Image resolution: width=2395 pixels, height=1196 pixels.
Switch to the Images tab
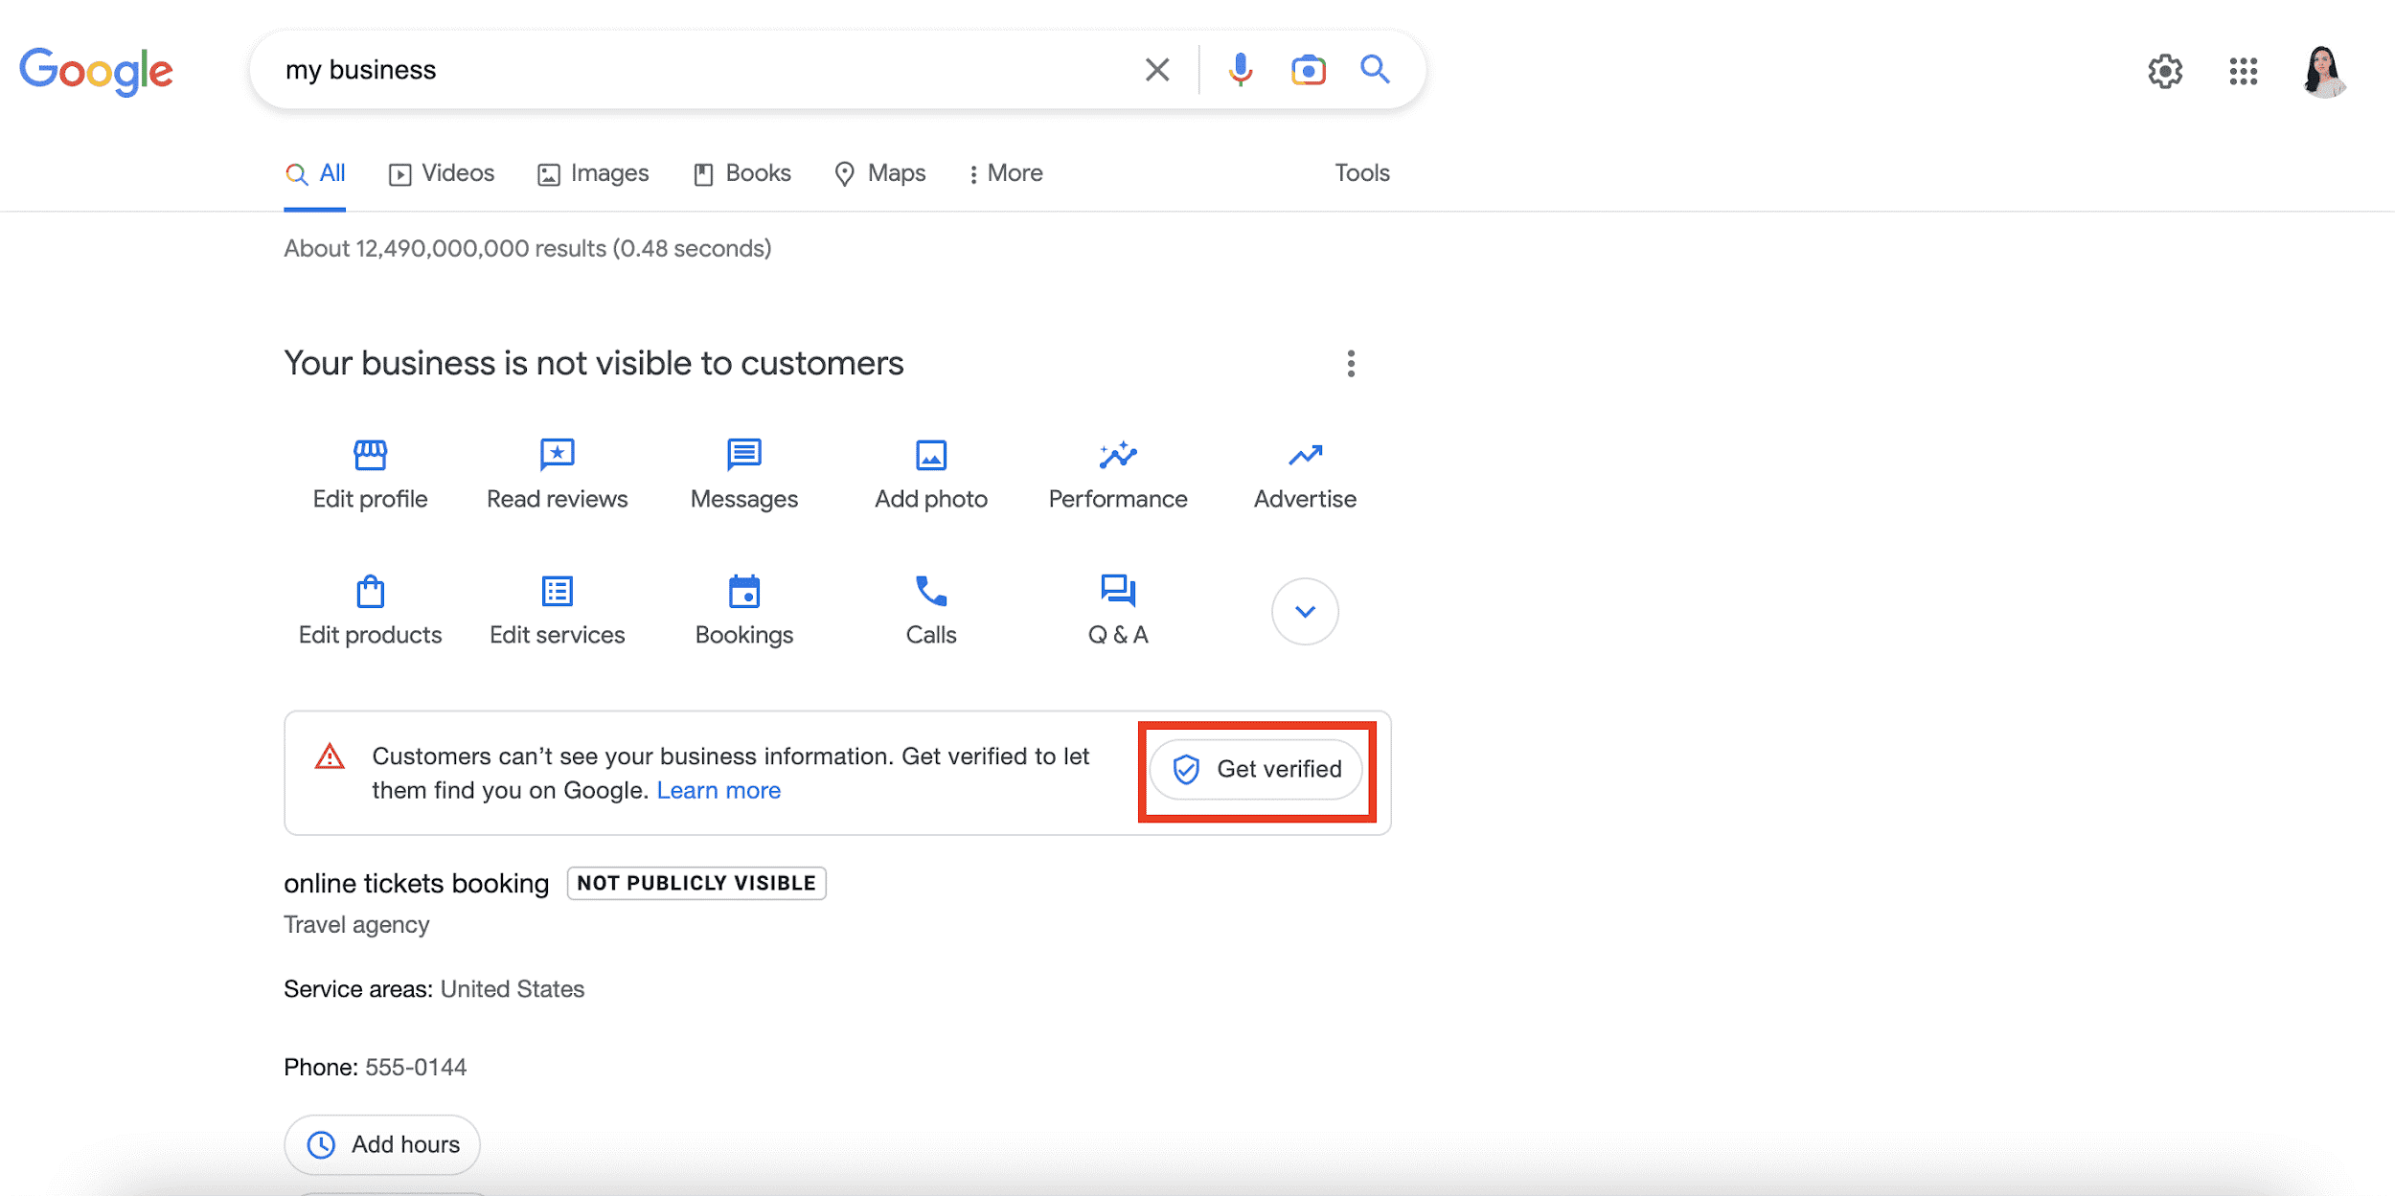pyautogui.click(x=593, y=173)
